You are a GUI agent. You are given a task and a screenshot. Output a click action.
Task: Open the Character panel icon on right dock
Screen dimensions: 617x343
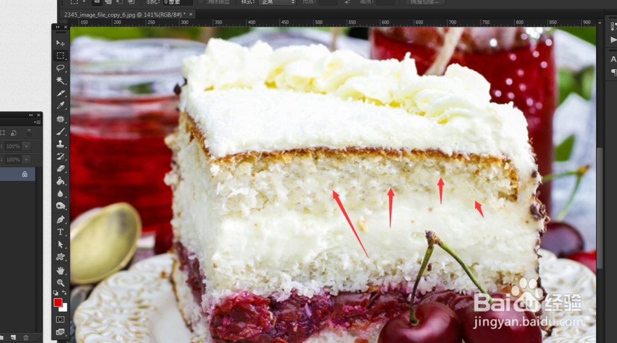pos(613,59)
